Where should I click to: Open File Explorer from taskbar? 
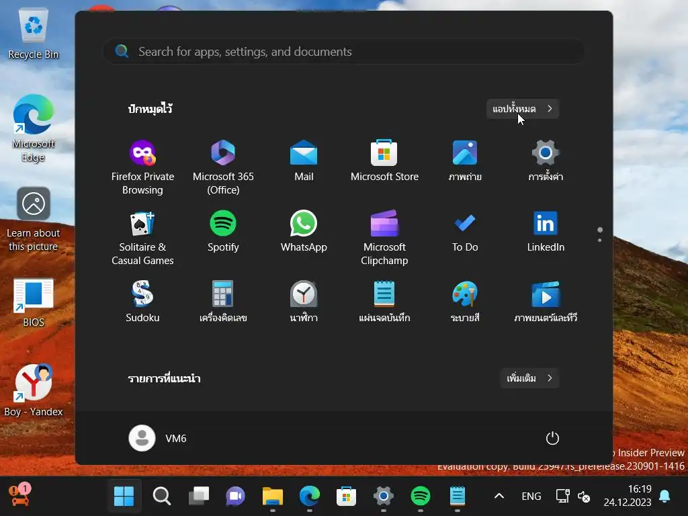pos(273,497)
